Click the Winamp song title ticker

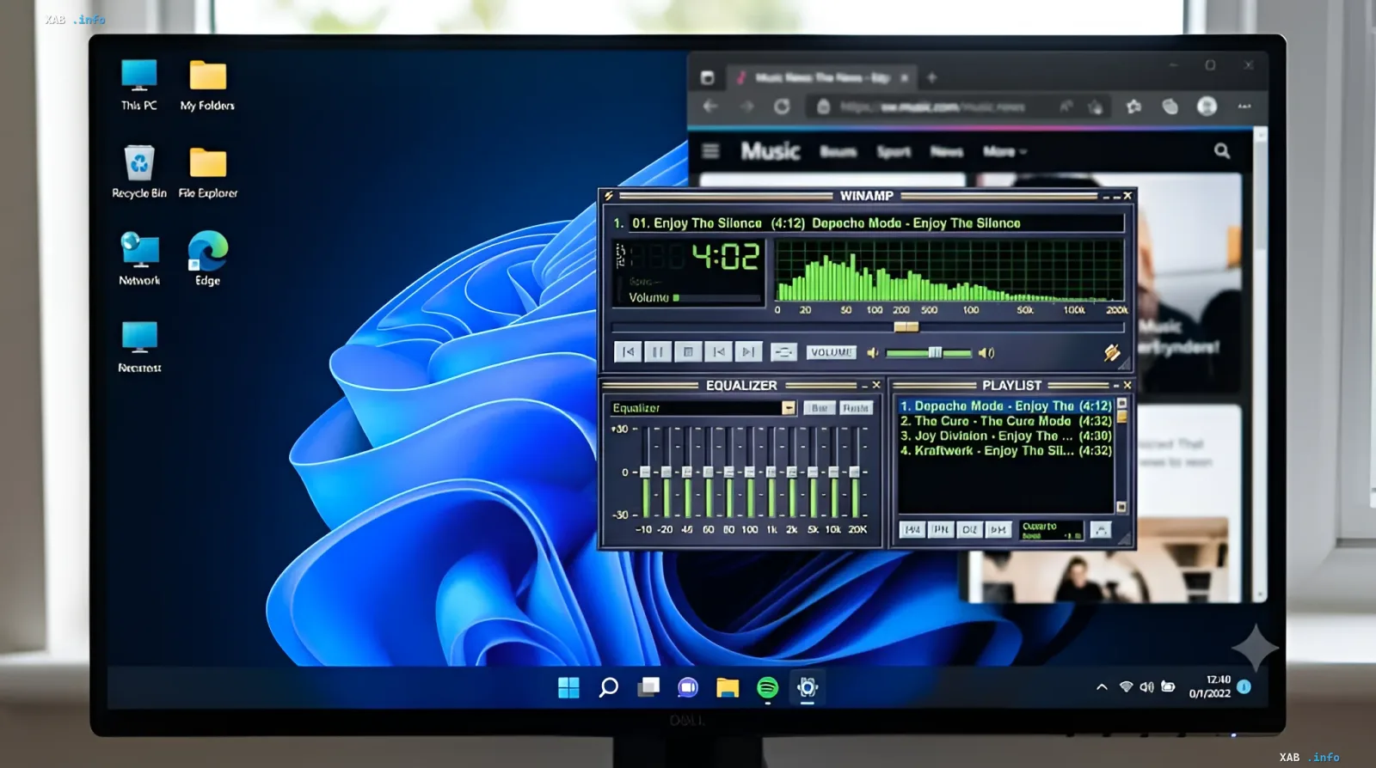pos(875,223)
